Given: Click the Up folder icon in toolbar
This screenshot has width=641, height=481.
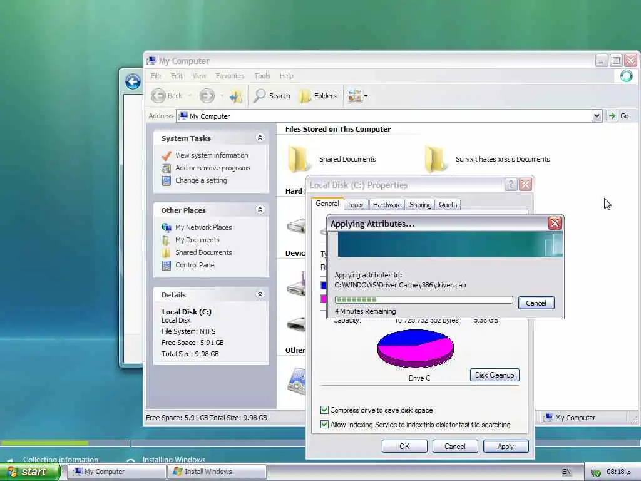Looking at the screenshot, I should (x=236, y=96).
